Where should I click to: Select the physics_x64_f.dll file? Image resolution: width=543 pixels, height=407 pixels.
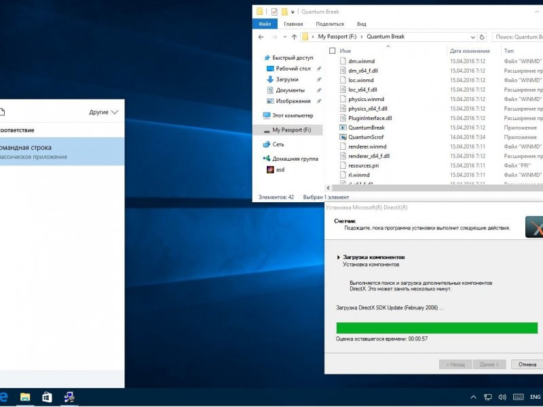click(x=367, y=109)
